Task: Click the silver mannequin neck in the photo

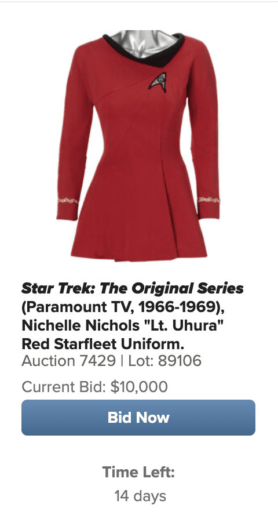Action: point(144,42)
